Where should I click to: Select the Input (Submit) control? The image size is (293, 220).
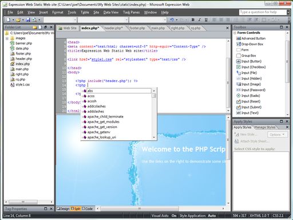pos(249,107)
